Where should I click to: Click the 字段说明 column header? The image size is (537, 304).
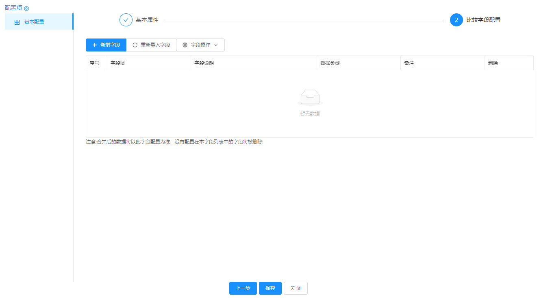(x=204, y=63)
